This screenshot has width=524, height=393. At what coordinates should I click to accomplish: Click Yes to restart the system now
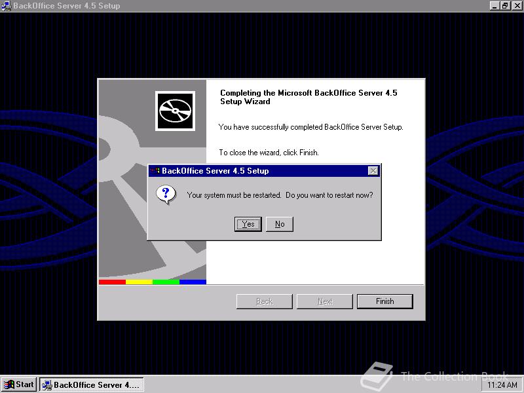pyautogui.click(x=248, y=224)
